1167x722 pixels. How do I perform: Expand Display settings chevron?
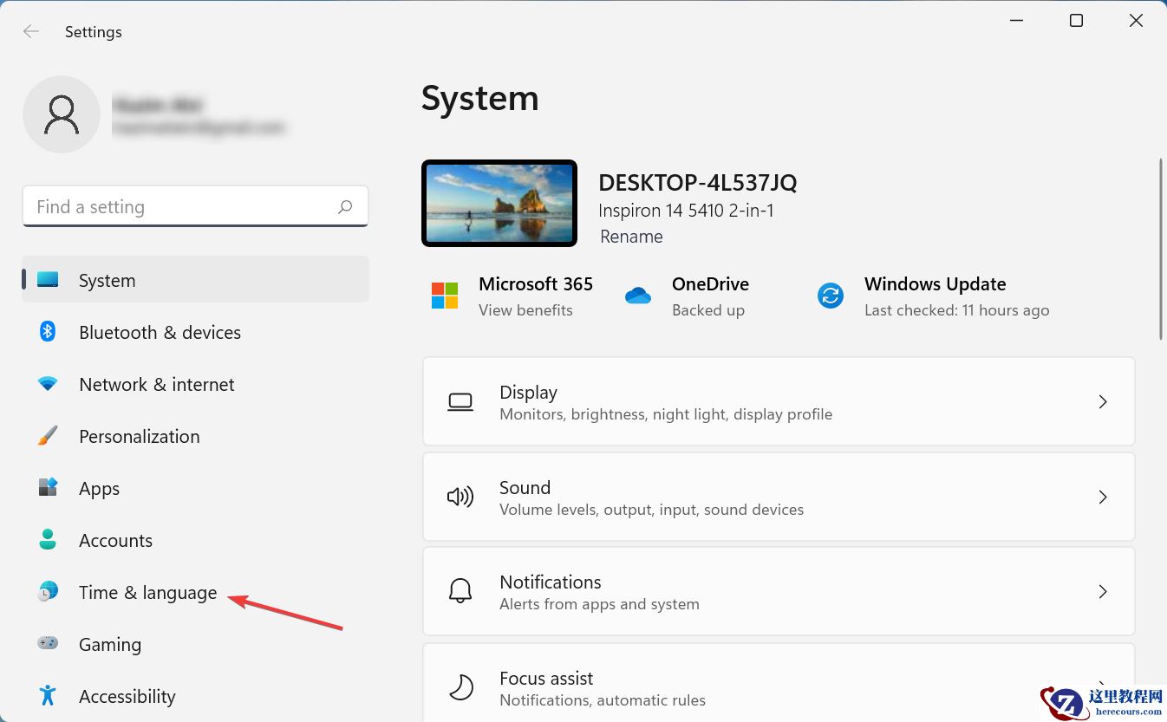pyautogui.click(x=1103, y=402)
